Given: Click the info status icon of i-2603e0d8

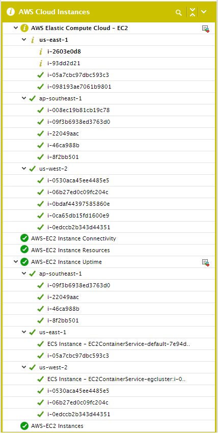Looking at the screenshot, I should pos(41,51).
